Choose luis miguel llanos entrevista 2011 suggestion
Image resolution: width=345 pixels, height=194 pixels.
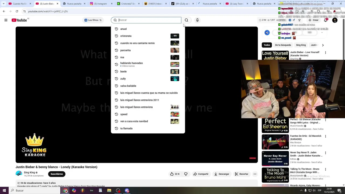point(148,100)
